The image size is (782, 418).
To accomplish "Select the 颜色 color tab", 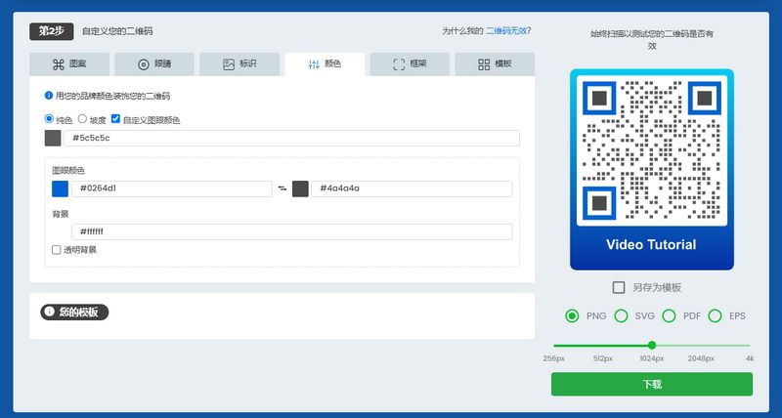I will point(325,64).
